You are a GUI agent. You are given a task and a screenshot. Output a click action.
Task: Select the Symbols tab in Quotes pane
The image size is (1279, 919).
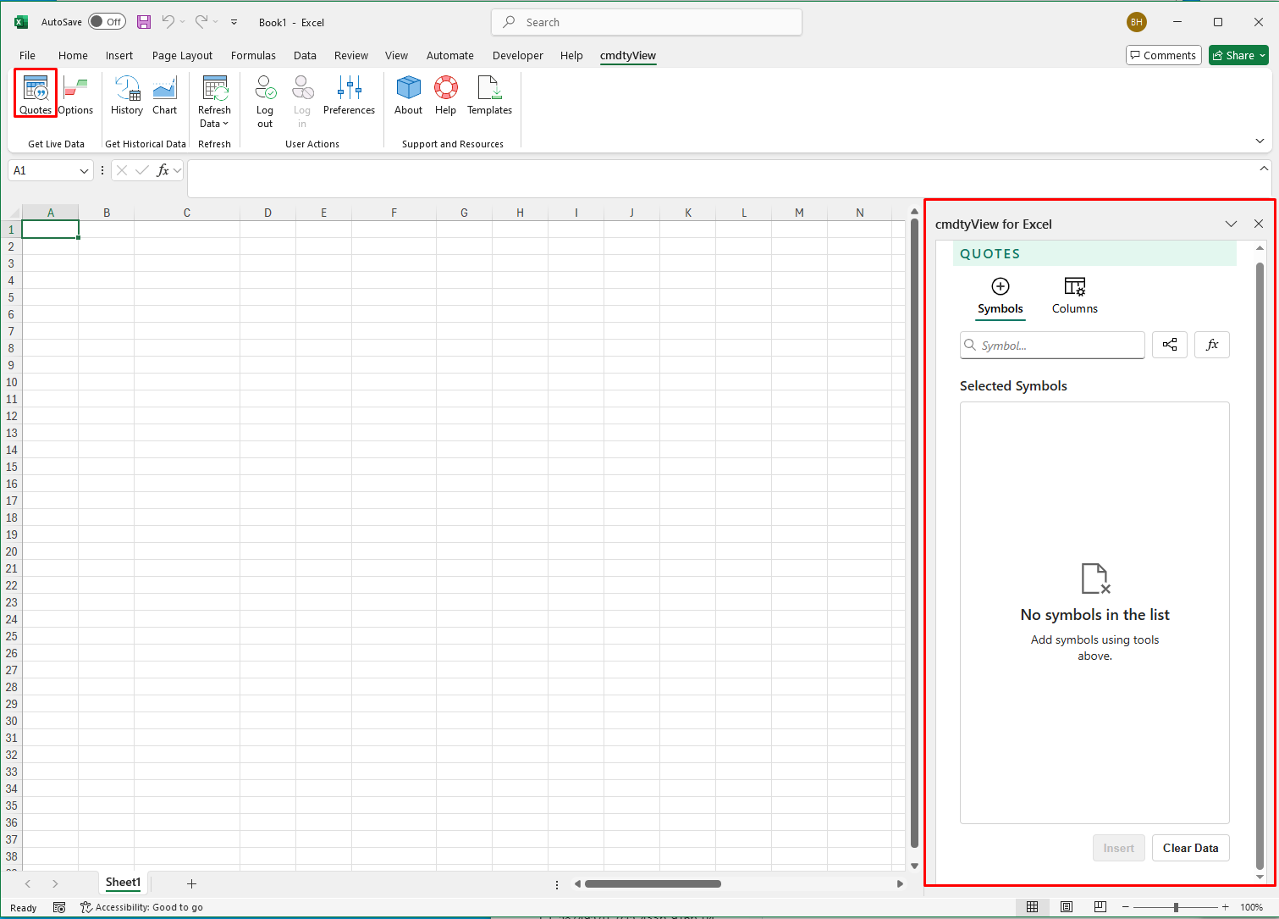[x=1001, y=296]
